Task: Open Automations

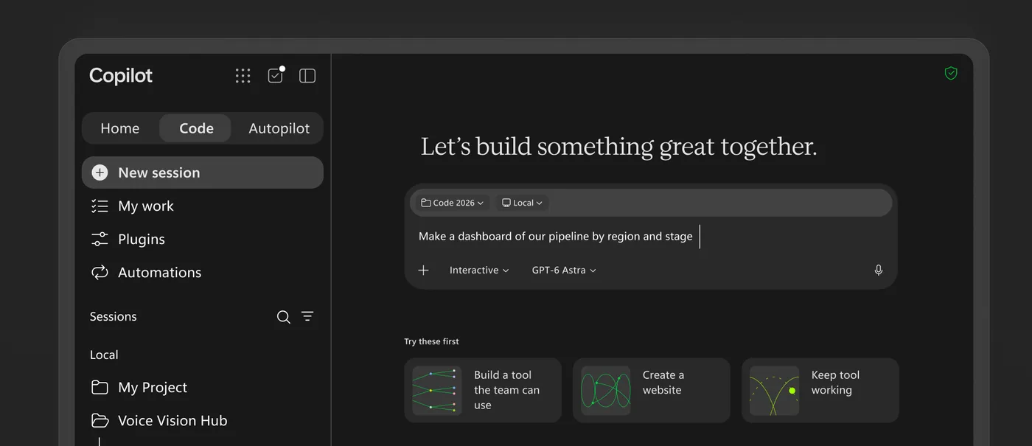Action: tap(203, 273)
